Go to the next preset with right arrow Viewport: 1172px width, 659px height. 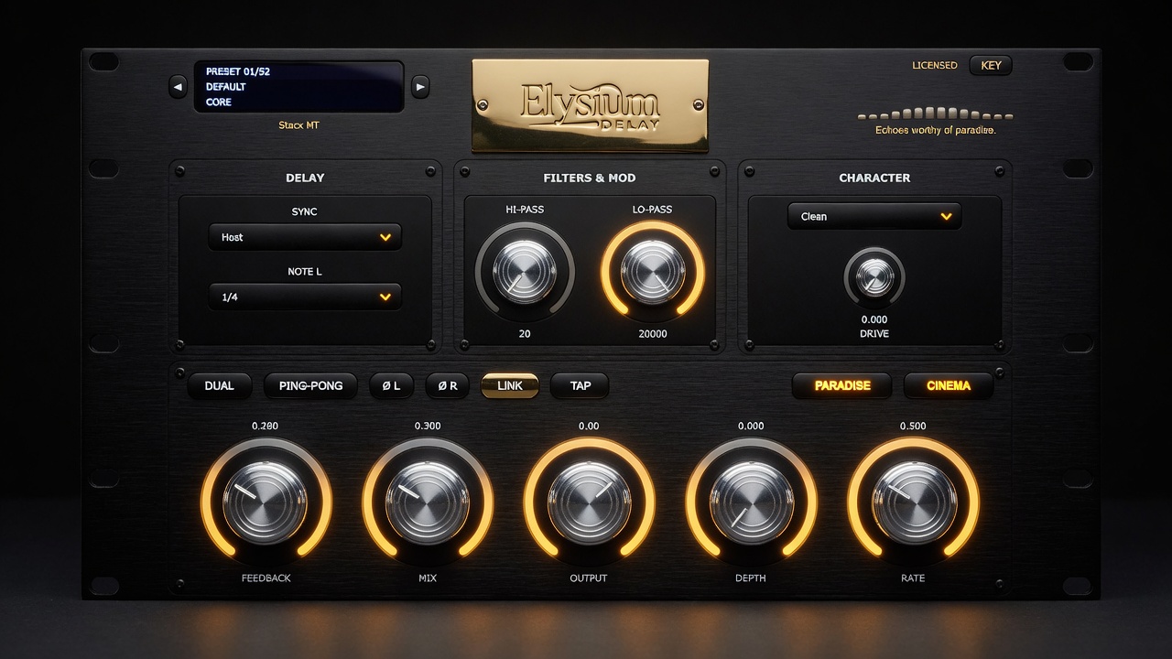pos(420,87)
